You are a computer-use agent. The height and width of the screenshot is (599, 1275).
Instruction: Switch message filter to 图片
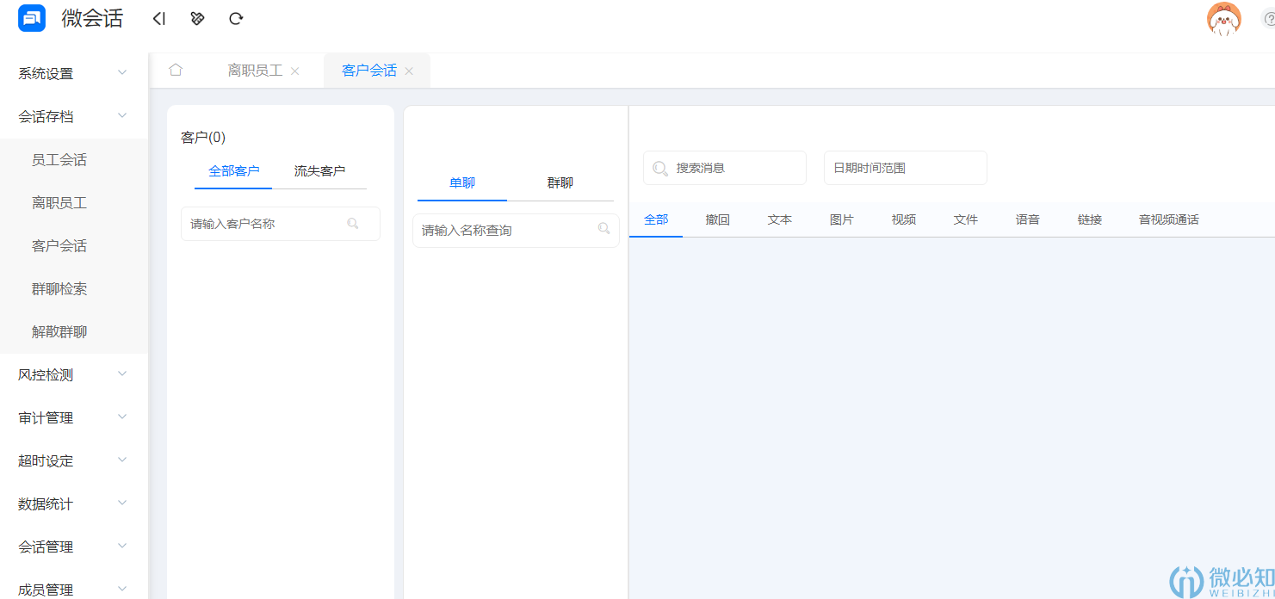click(842, 219)
